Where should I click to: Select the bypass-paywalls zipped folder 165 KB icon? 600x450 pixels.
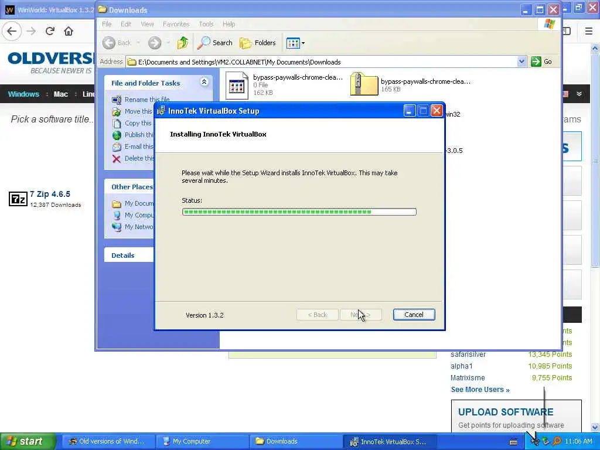[x=363, y=84]
